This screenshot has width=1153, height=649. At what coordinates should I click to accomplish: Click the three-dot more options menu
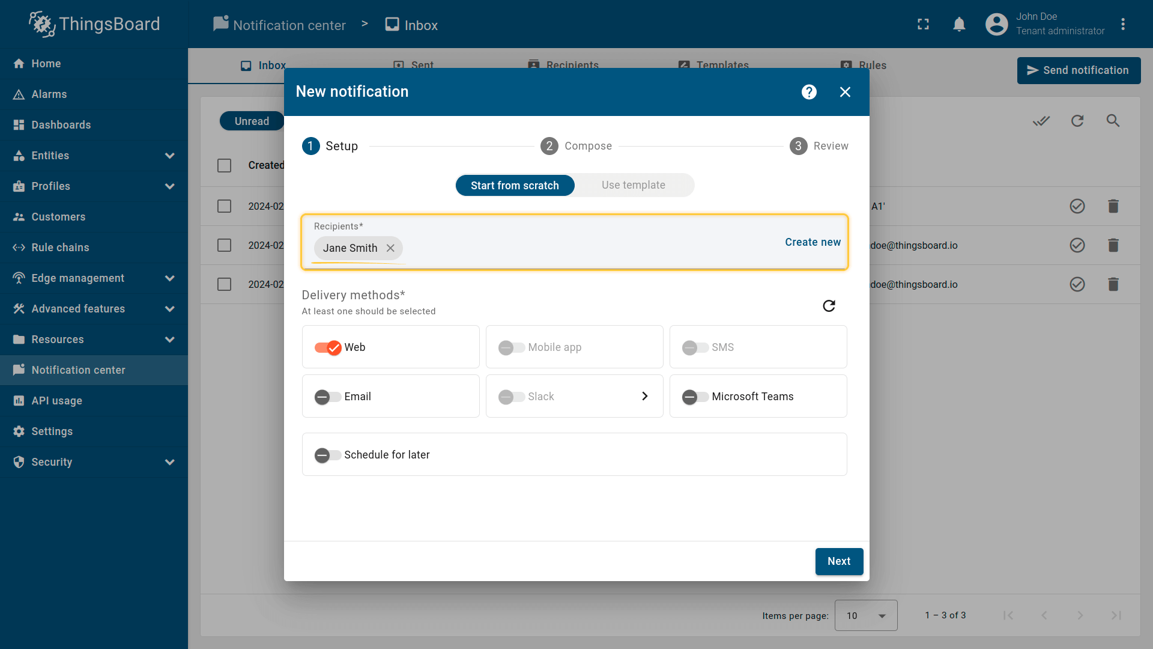point(1122,25)
